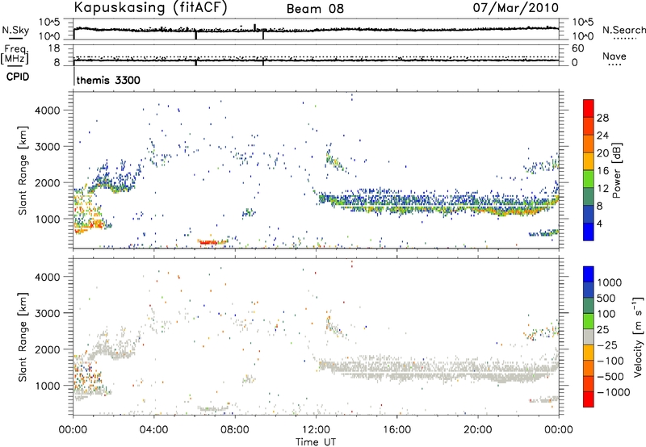The image size is (646, 447).
Task: Click the 08:00 time axis label
Action: [235, 430]
